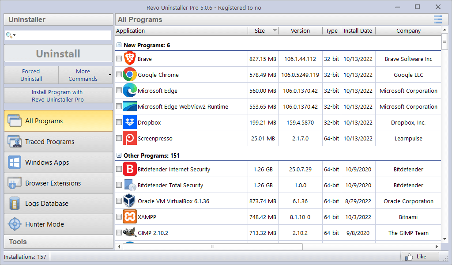The height and width of the screenshot is (265, 452).
Task: Click the Logs Database cylinder icon
Action: tap(15, 203)
